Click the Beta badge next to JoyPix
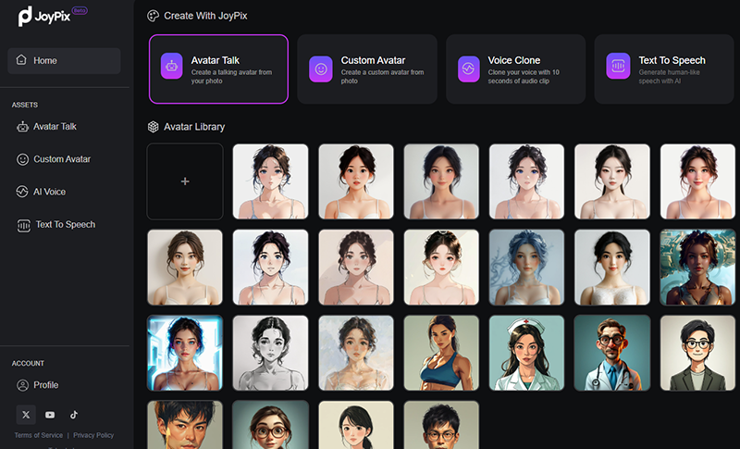Screen dimensions: 740x449 click(80, 10)
